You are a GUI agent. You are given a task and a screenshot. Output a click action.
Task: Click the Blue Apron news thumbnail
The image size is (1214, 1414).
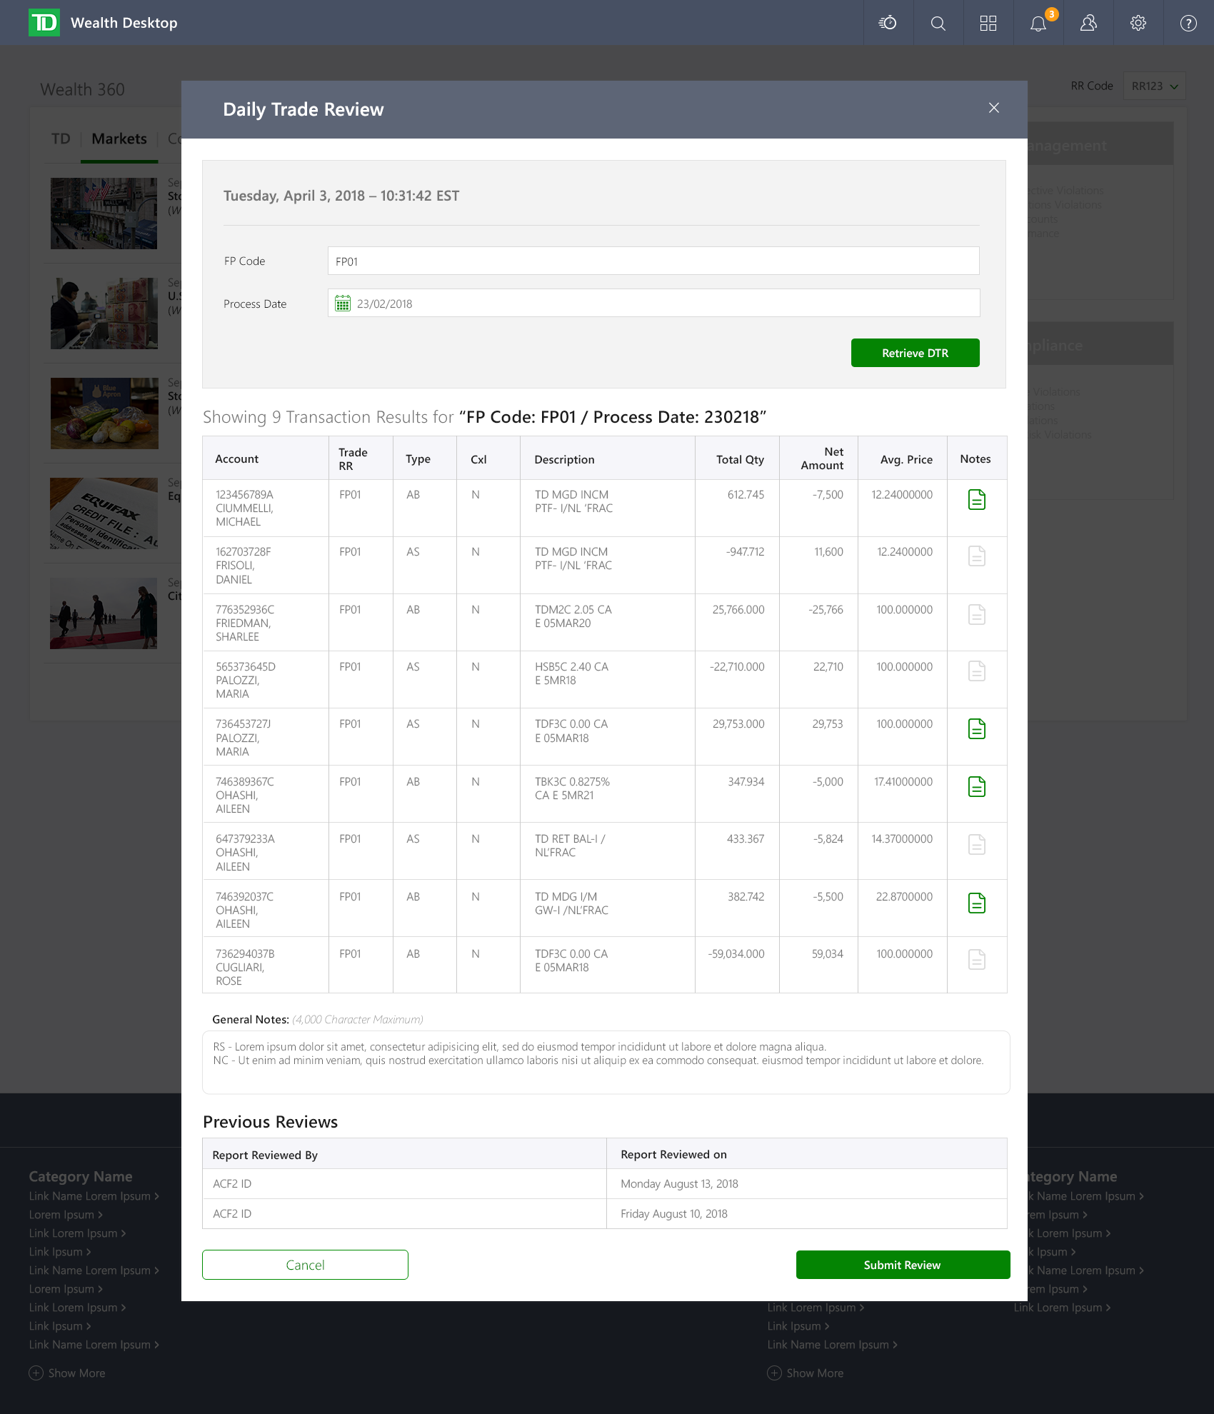(x=104, y=413)
